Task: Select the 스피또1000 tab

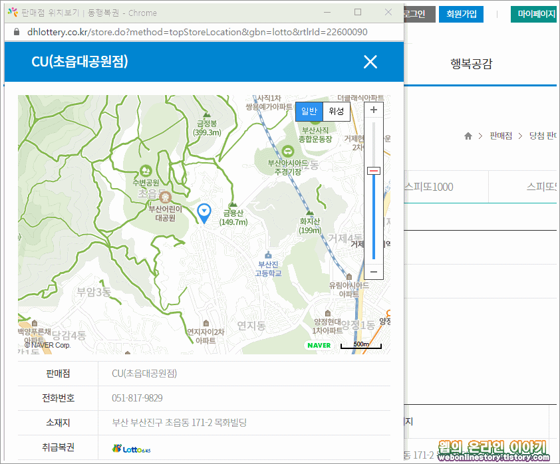Action: [429, 187]
